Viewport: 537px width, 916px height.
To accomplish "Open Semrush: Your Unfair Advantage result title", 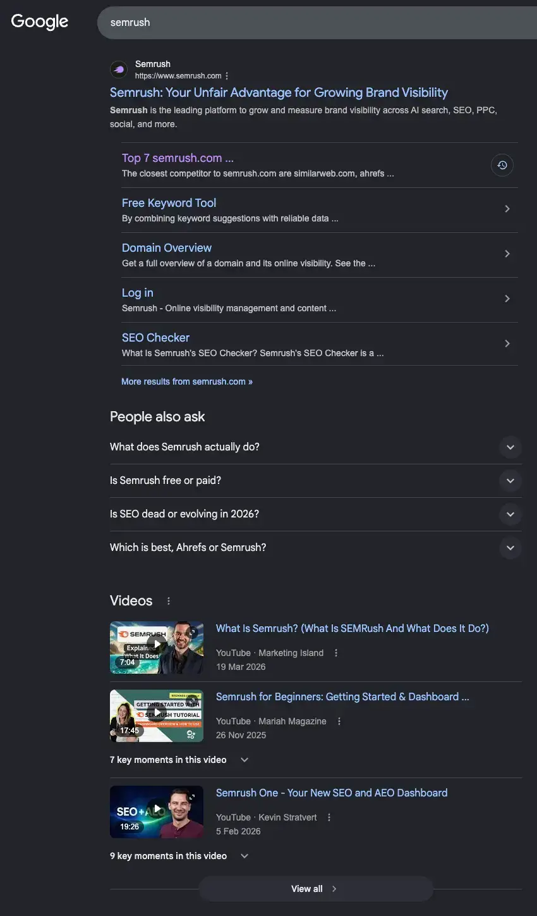I will [x=279, y=92].
